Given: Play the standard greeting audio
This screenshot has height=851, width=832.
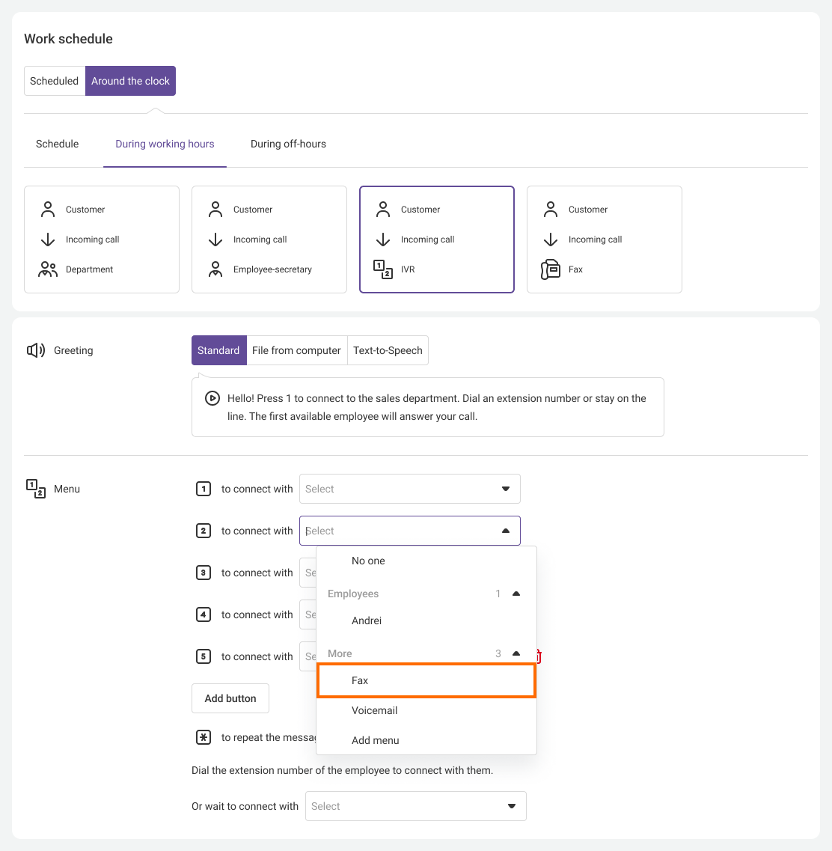Looking at the screenshot, I should (212, 399).
